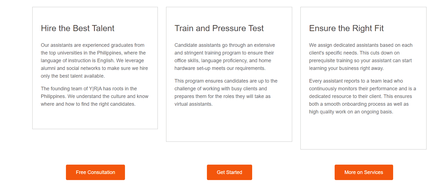This screenshot has width=445, height=185.
Task: Click the Train and Pressure Test heading
Action: (219, 28)
